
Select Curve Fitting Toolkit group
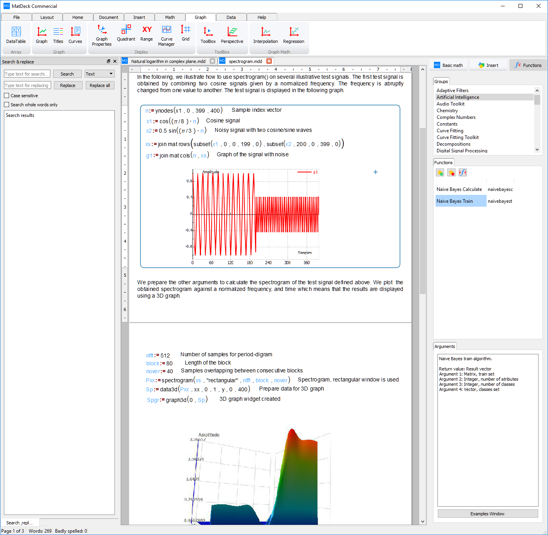click(x=458, y=137)
